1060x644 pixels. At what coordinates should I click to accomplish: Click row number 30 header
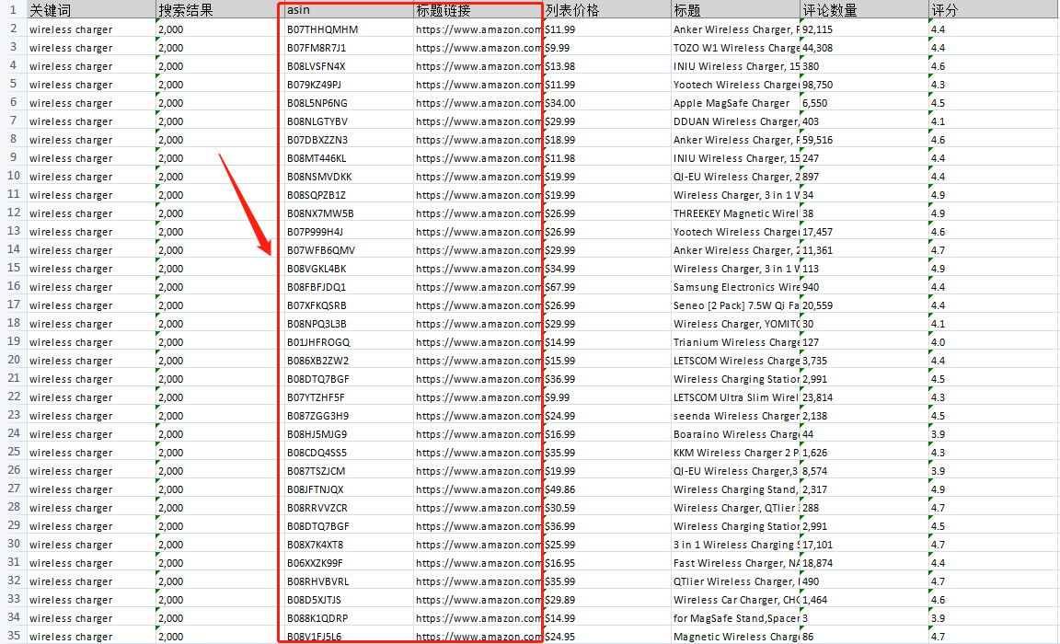13,544
